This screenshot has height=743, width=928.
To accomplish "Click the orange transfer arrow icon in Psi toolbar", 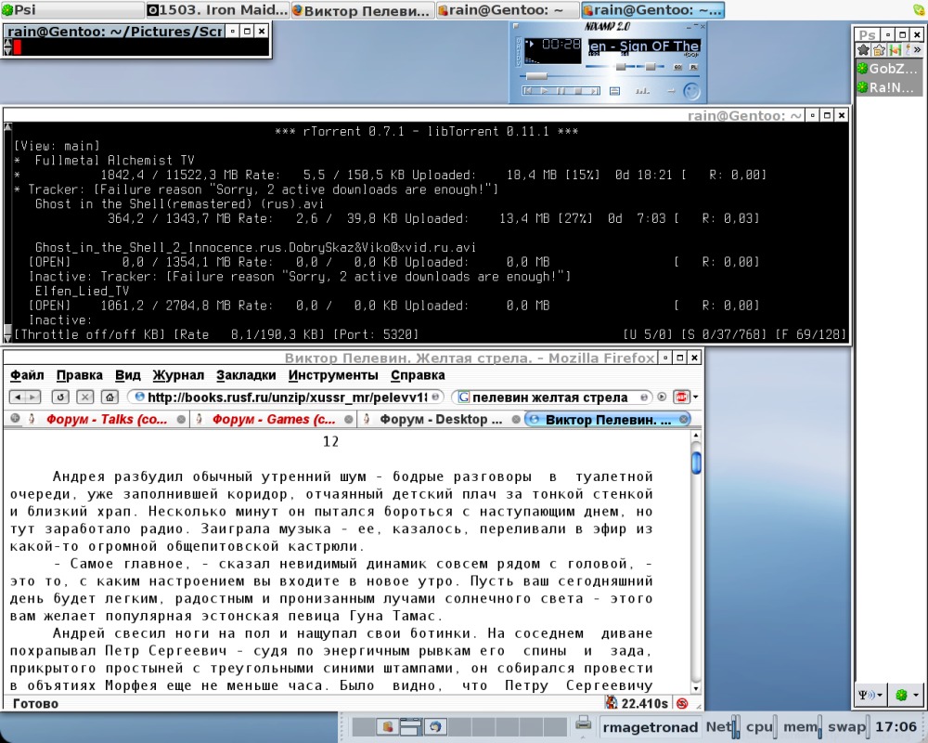I will pyautogui.click(x=896, y=50).
